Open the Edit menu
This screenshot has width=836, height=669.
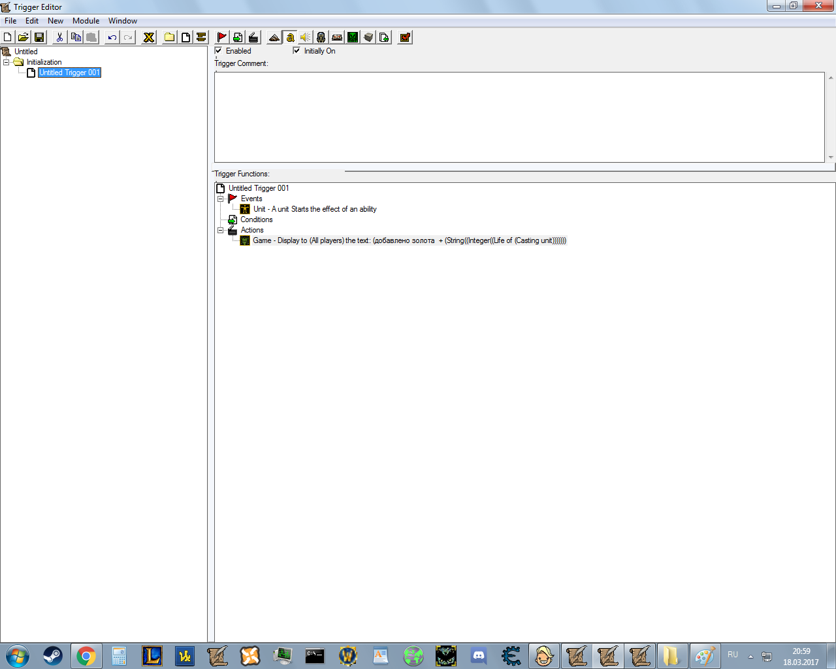coord(32,21)
